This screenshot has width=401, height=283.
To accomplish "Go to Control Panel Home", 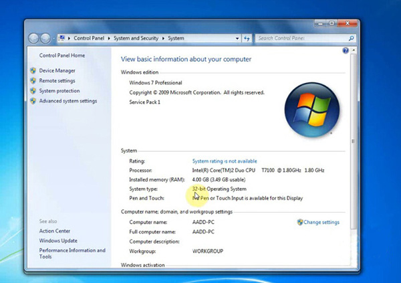I will tap(62, 56).
